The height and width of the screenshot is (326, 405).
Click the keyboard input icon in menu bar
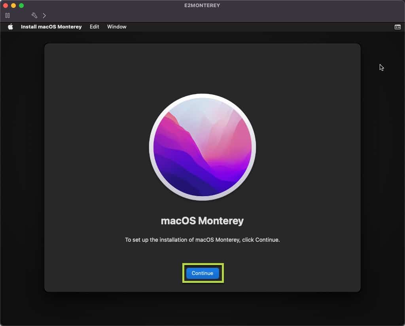click(x=397, y=27)
